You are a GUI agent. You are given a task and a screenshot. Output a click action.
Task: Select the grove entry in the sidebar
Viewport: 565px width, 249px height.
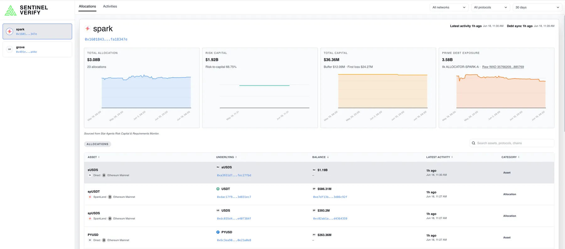pyautogui.click(x=37, y=49)
